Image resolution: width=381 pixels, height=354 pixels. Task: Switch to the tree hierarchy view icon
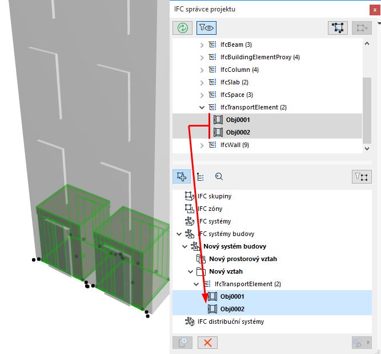pos(200,177)
